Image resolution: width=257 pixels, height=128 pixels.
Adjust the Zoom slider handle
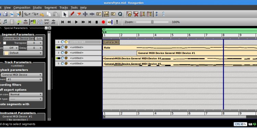(152, 22)
